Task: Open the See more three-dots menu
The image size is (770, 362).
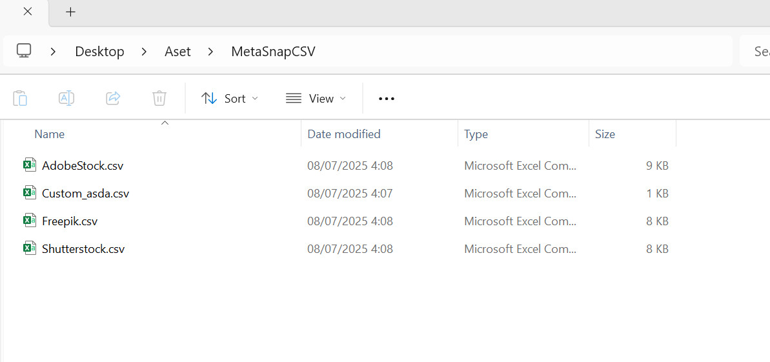Action: point(387,99)
